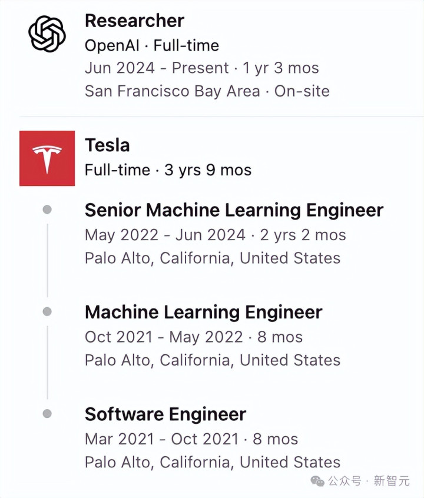Open the Senior Machine Learning Engineer title
The height and width of the screenshot is (498, 424).
234,210
